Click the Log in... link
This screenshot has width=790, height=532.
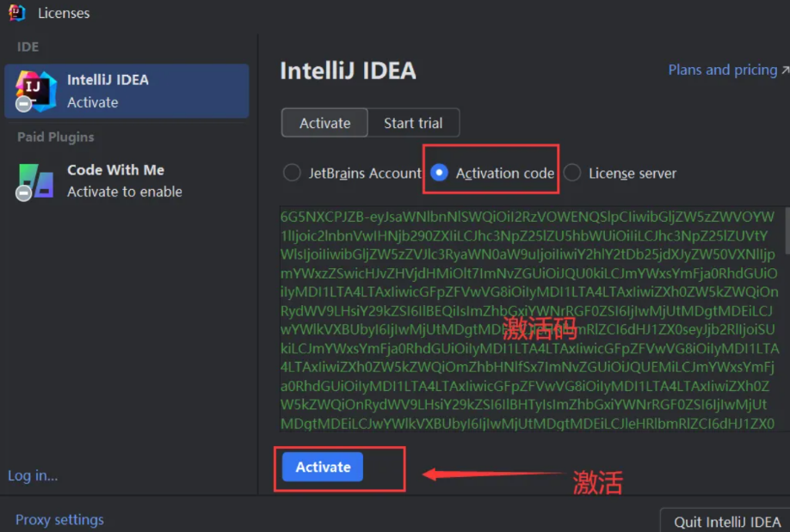coord(33,475)
